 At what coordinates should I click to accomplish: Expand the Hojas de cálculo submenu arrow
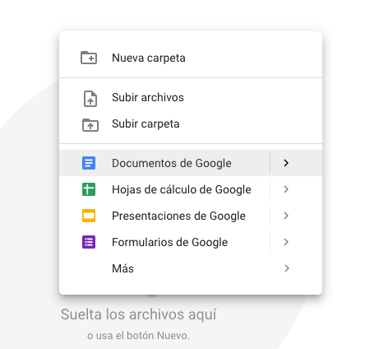pyautogui.click(x=286, y=189)
